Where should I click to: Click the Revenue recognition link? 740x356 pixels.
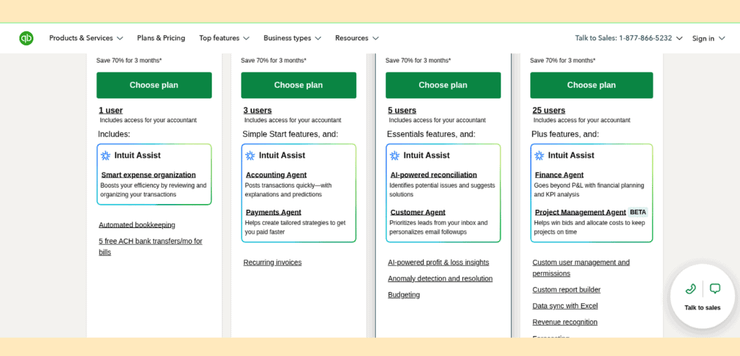coord(565,322)
